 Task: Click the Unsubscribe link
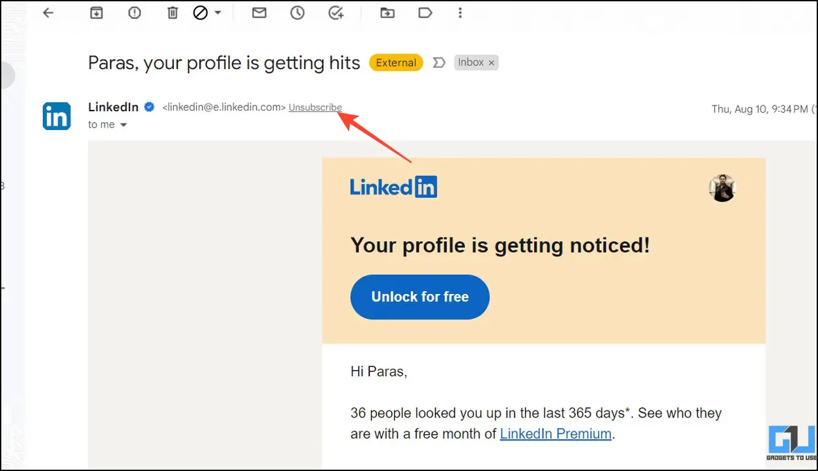pos(315,107)
